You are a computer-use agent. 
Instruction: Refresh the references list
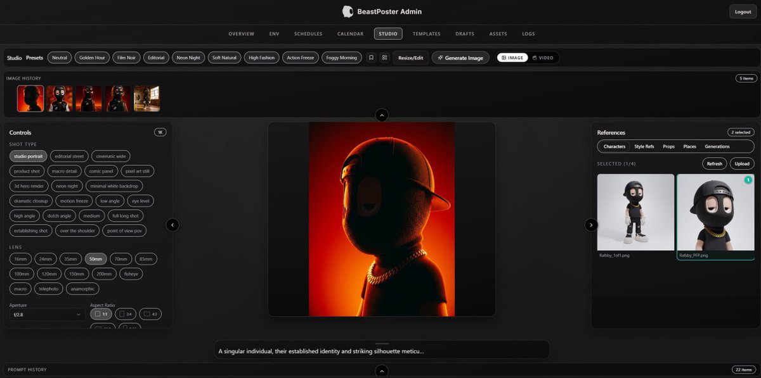tap(715, 163)
